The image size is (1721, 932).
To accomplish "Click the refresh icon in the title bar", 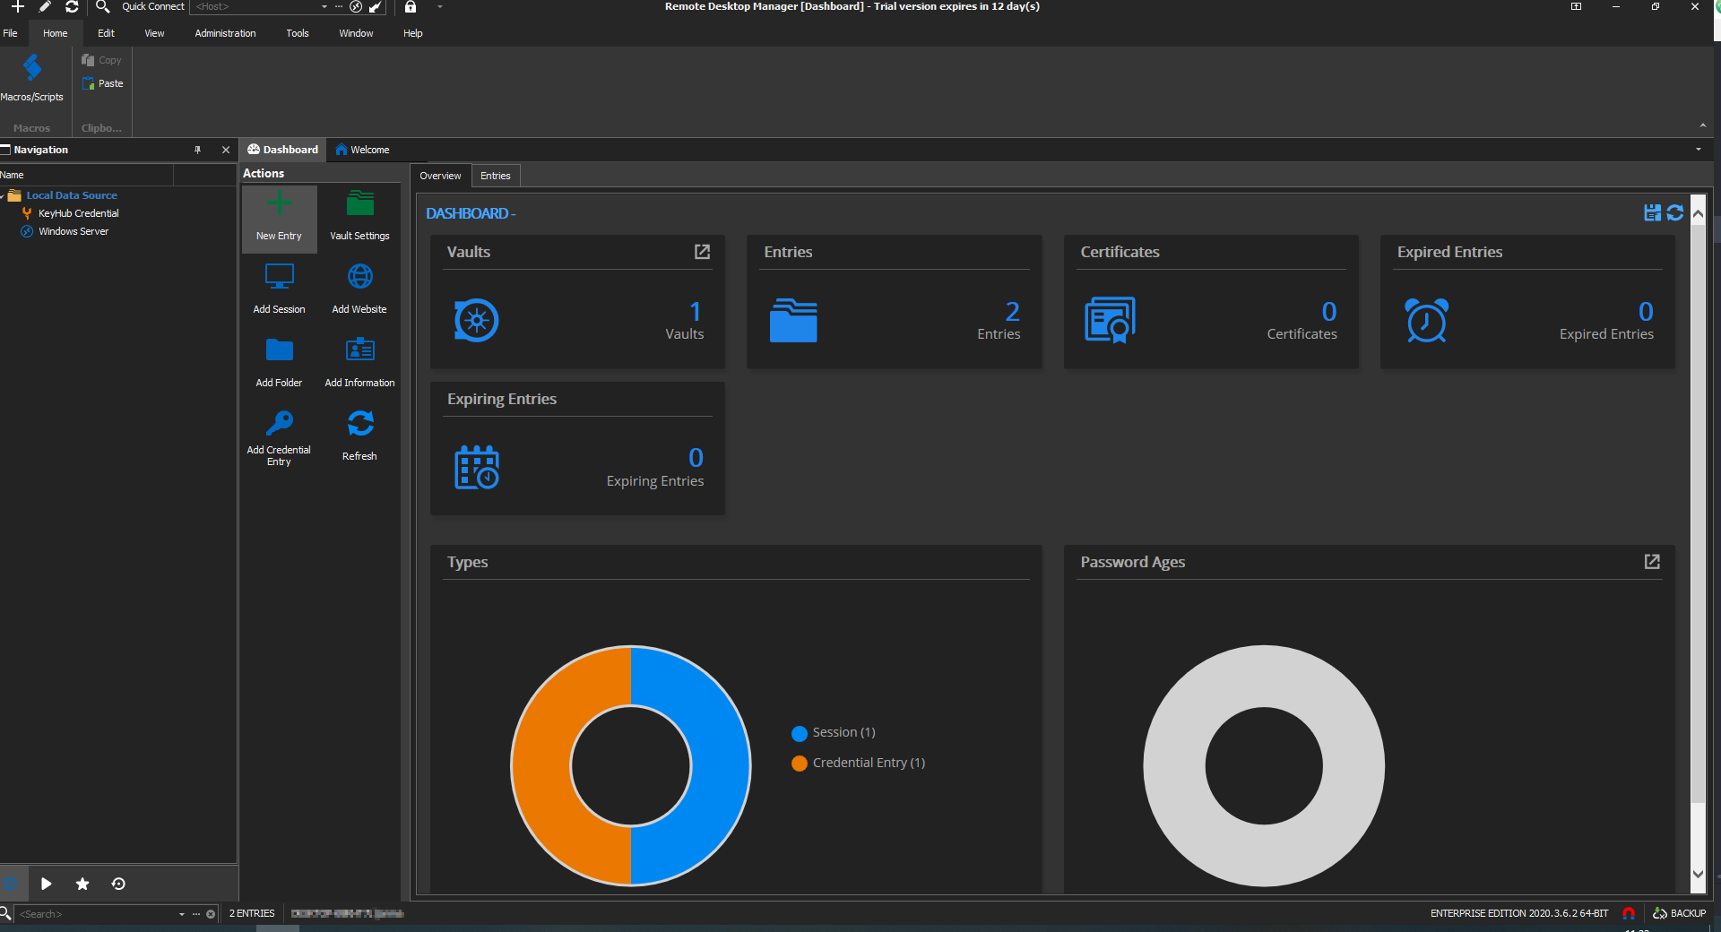I will click(72, 6).
